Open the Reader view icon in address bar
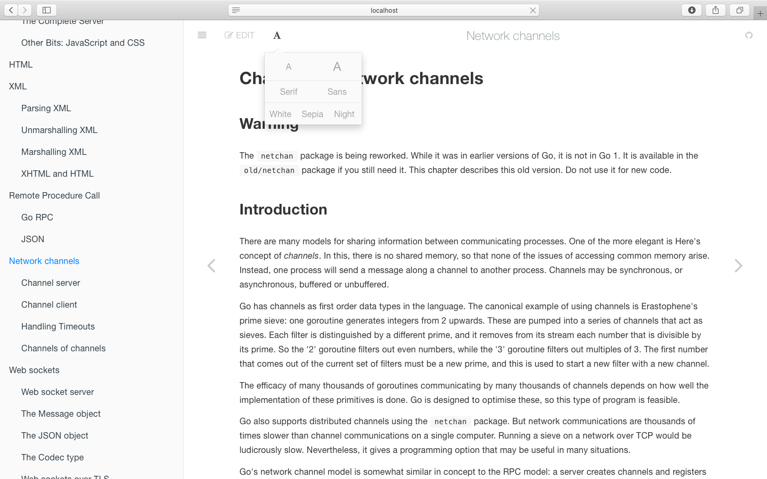Image resolution: width=767 pixels, height=479 pixels. tap(236, 10)
